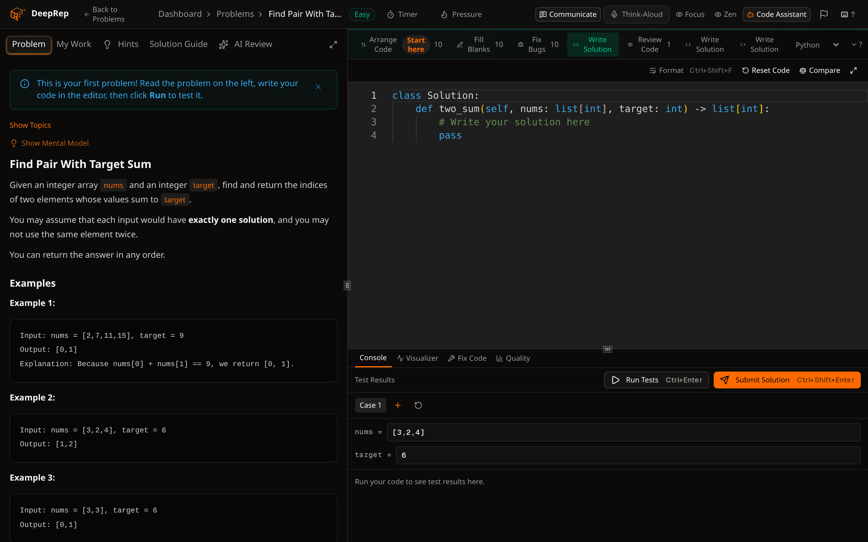The width and height of the screenshot is (868, 542).
Task: Click the code editor line 4 pass
Action: pos(450,135)
